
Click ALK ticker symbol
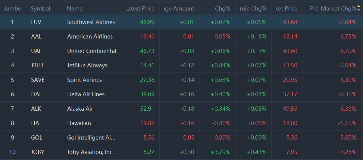point(36,109)
